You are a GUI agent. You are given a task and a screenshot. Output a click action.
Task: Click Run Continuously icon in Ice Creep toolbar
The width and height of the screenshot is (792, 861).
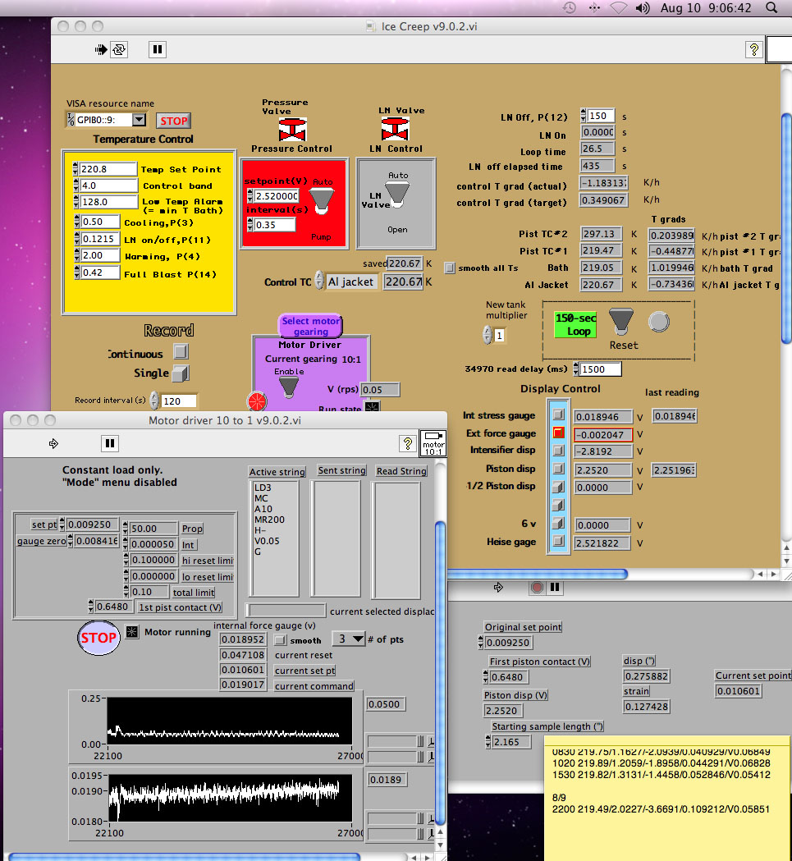click(x=120, y=50)
